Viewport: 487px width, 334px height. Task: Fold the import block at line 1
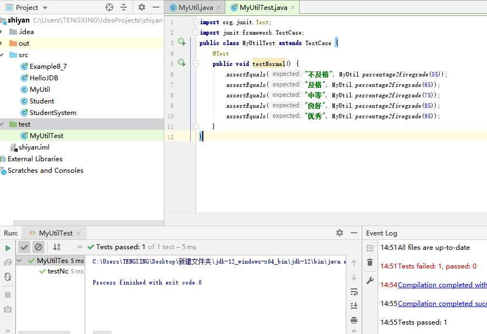click(196, 21)
